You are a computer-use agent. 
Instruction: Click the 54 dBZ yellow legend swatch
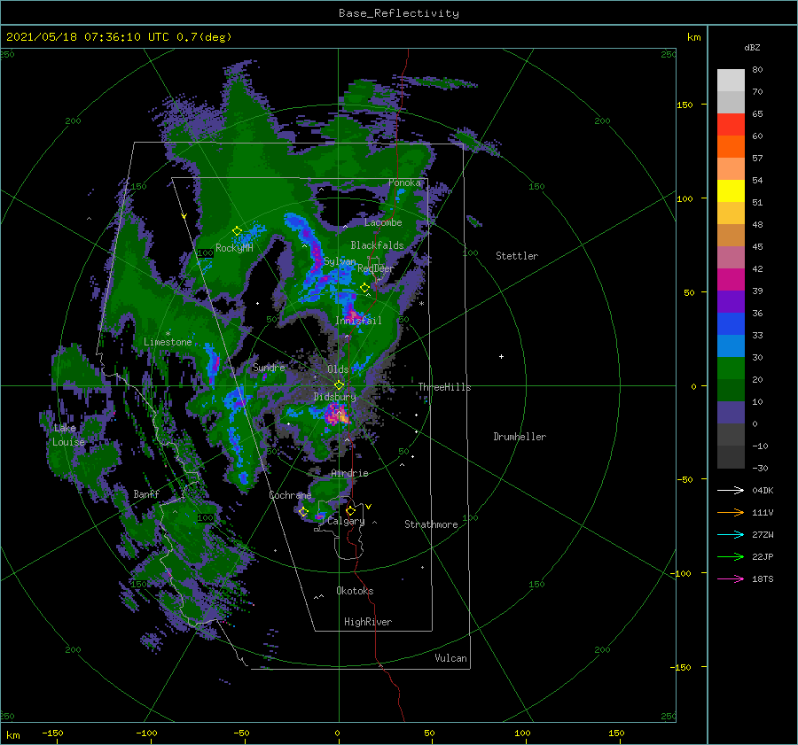(x=731, y=190)
